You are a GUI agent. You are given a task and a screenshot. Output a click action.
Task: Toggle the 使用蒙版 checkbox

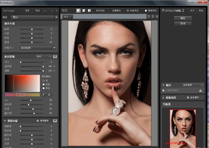click(38, 121)
